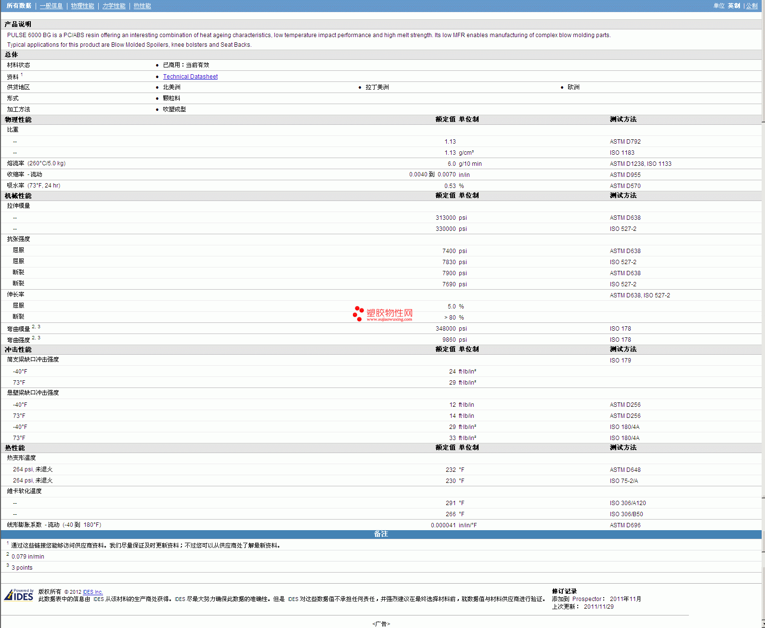The image size is (765, 628).
Task: Open the IDES Inc. copyright link
Action: (x=93, y=592)
